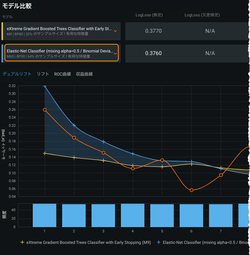
Task: Click frequency bar for bin 4
Action: (x=133, y=215)
